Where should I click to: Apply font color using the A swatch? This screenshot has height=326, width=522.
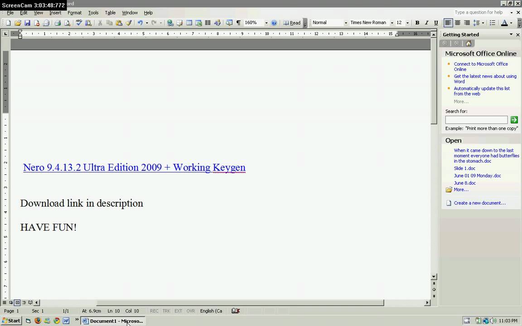(x=504, y=23)
